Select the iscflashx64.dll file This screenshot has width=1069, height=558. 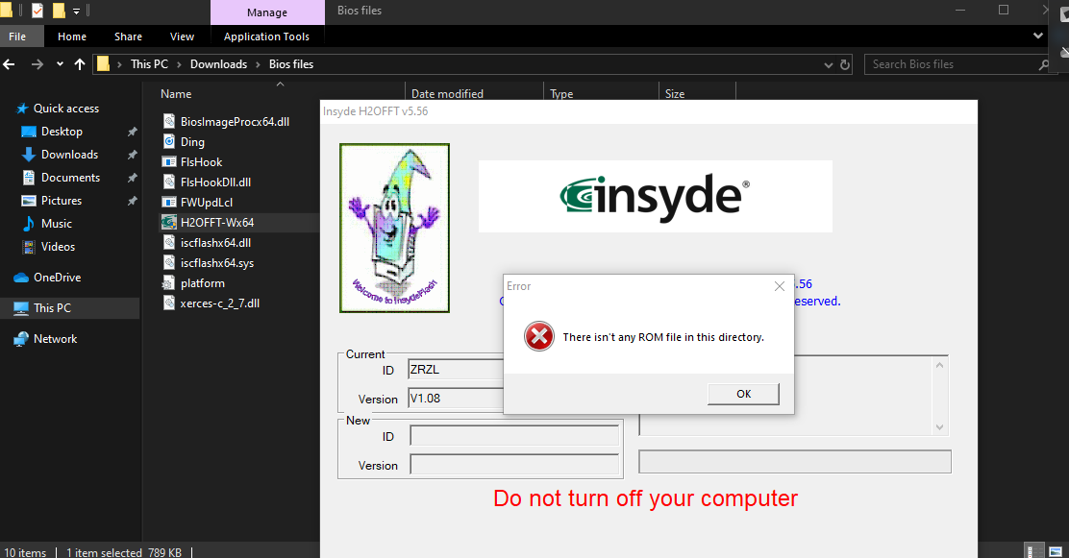coord(215,243)
